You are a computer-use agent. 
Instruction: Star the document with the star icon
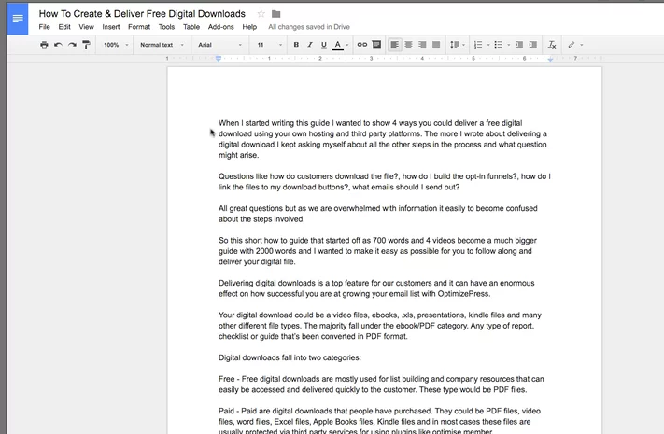[x=261, y=14]
